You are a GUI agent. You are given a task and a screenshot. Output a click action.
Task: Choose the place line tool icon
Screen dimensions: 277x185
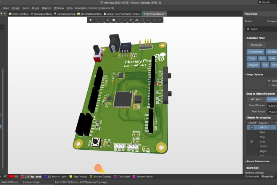pos(160,20)
